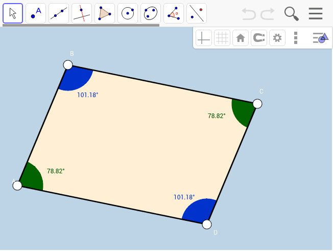Select vertex point D
Viewport: 333px width, 251px height.
[207, 224]
